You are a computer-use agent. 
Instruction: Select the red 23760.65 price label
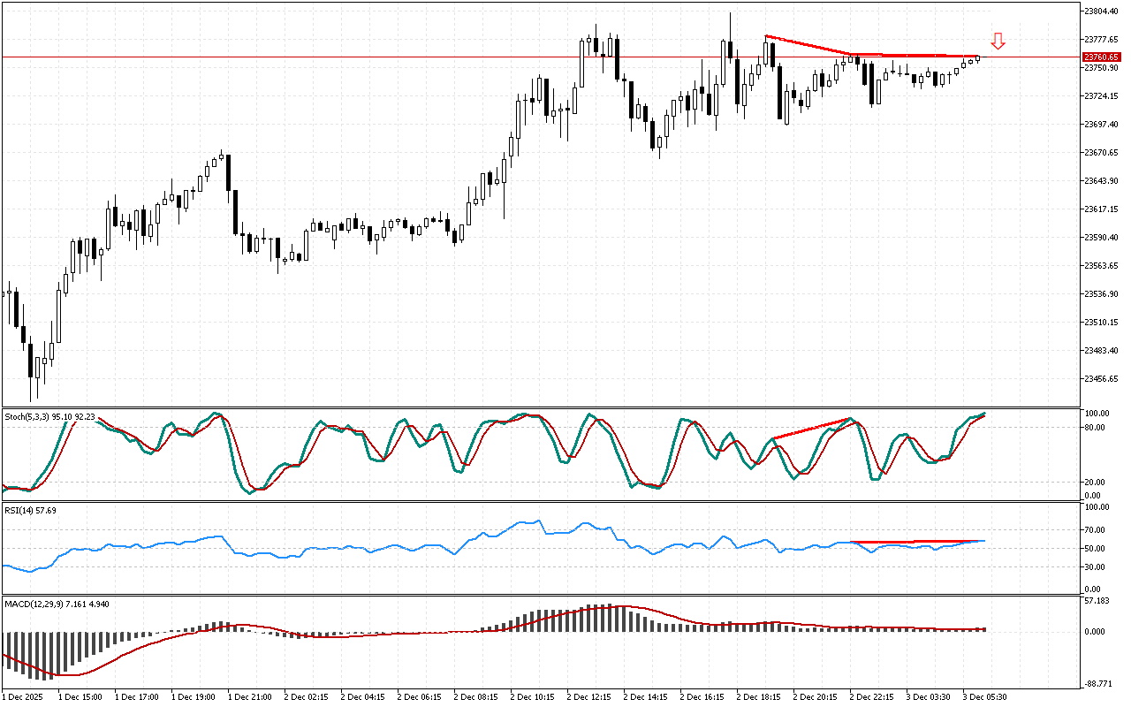(x=1102, y=57)
